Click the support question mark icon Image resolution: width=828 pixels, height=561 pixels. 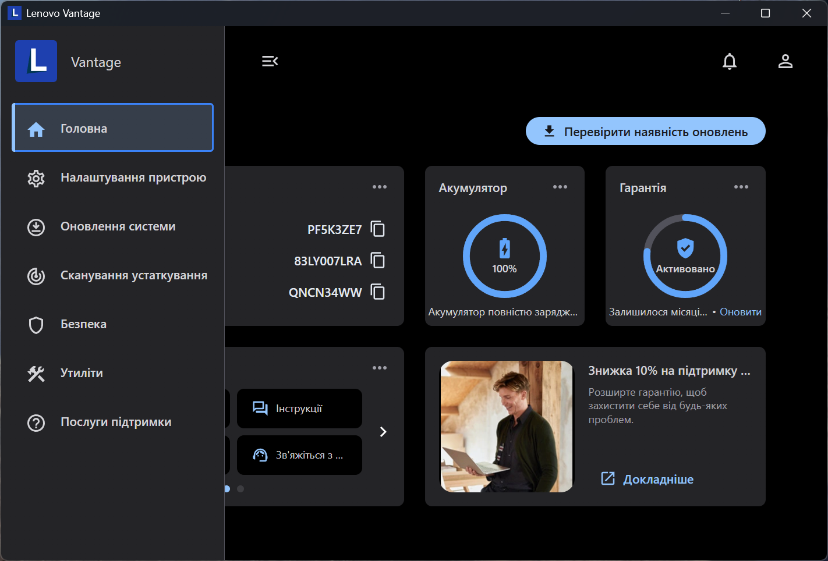(36, 422)
